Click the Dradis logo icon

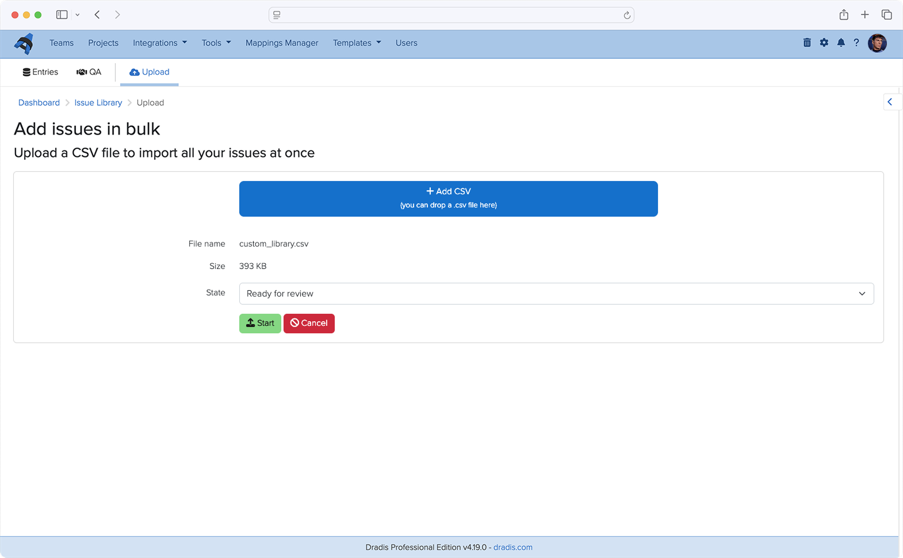[x=24, y=43]
